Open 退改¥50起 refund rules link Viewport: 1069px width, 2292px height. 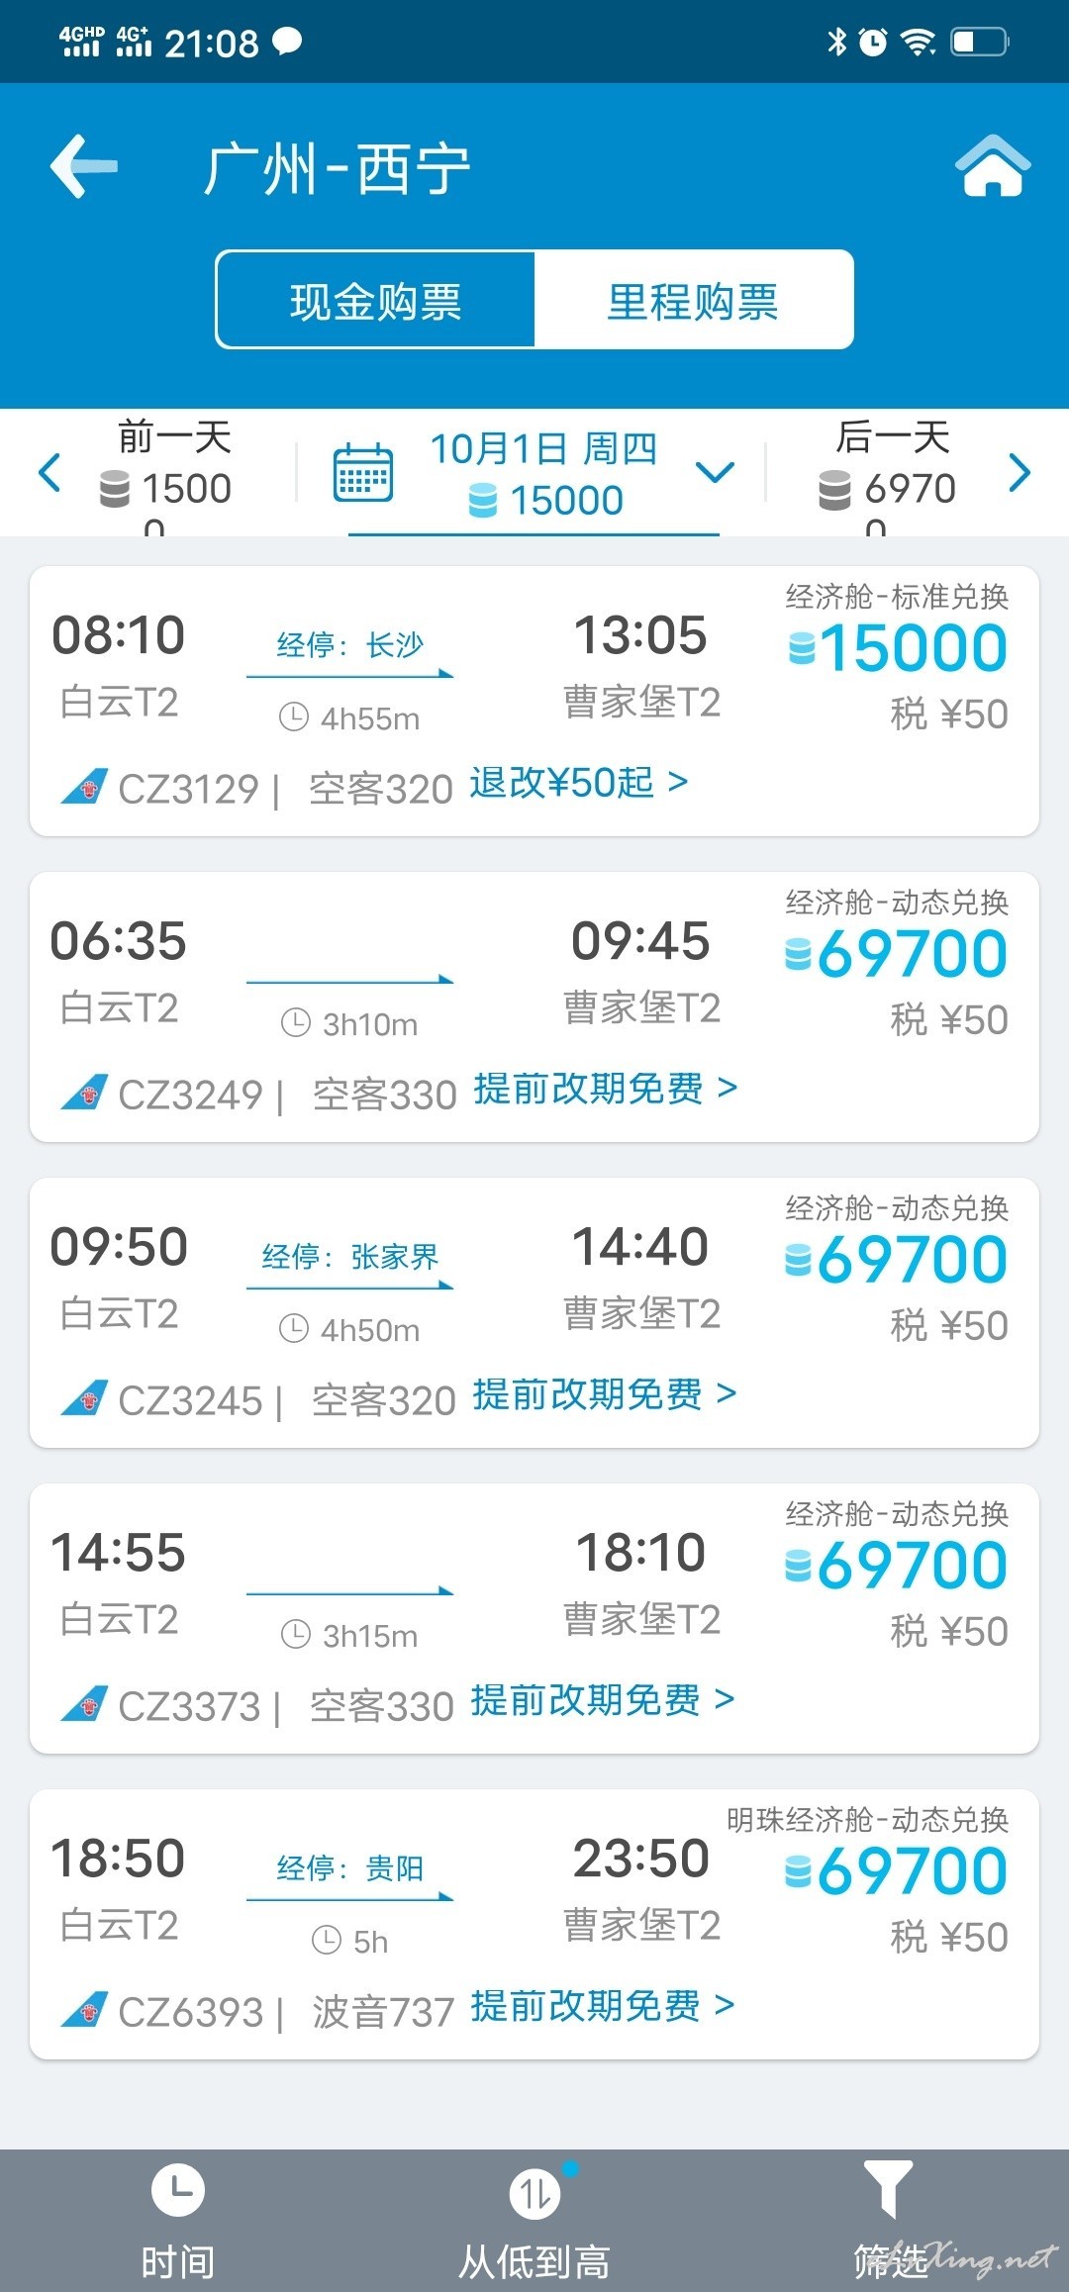[578, 783]
